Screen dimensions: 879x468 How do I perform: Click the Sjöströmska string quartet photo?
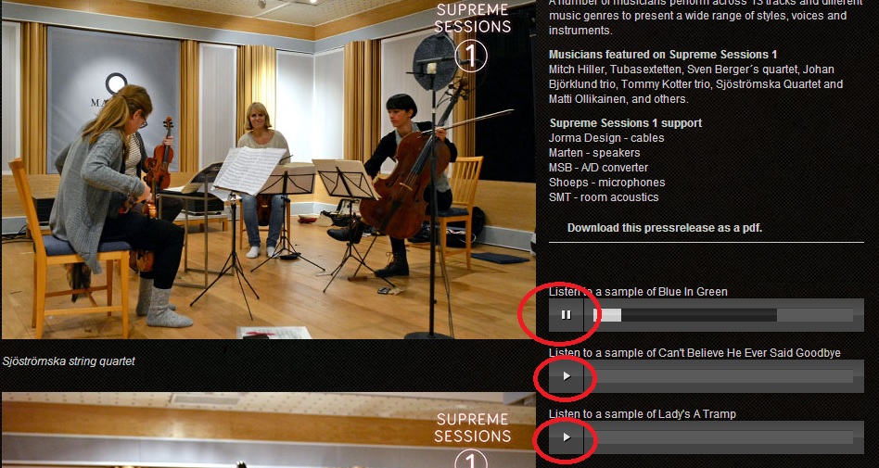pos(268,170)
